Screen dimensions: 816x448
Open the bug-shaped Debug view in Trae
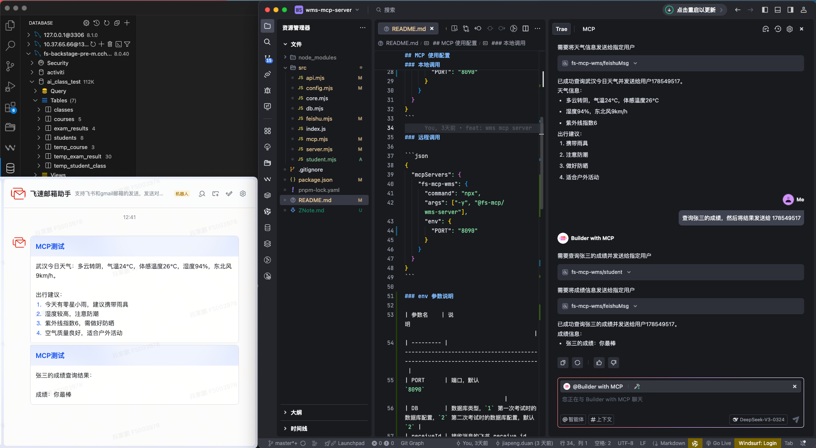267,90
